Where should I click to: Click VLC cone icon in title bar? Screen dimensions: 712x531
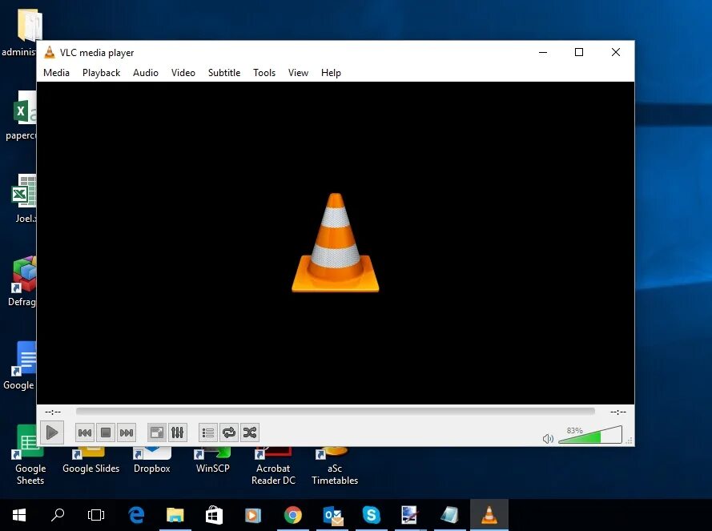pos(50,53)
